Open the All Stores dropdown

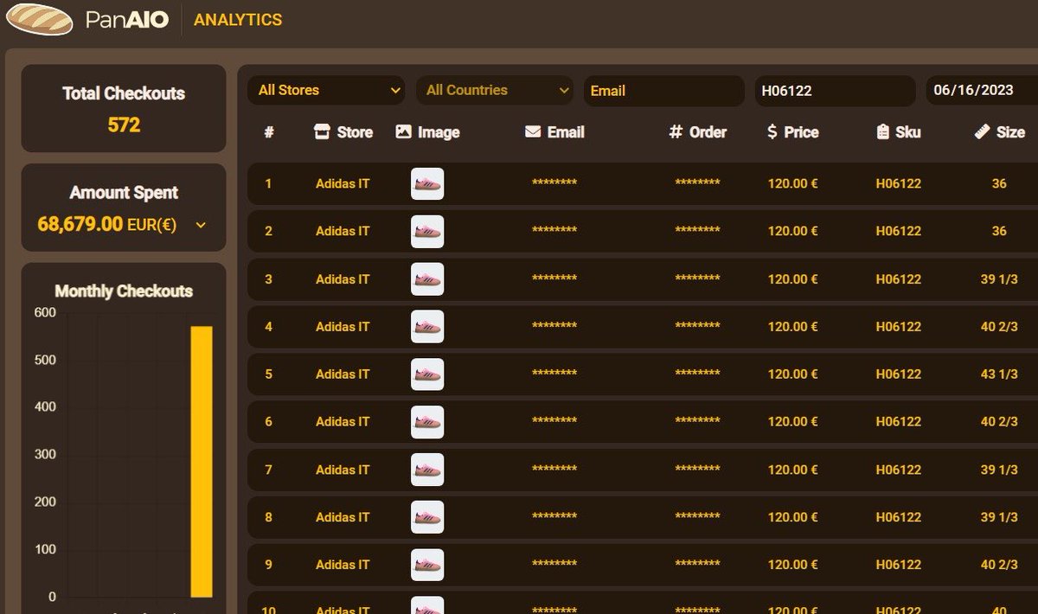tap(326, 90)
